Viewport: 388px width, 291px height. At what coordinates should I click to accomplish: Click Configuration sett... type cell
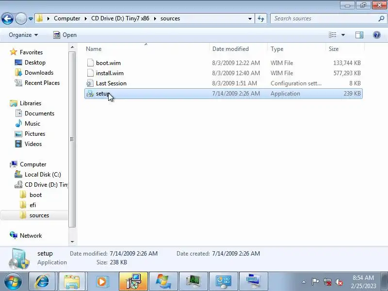tap(296, 83)
